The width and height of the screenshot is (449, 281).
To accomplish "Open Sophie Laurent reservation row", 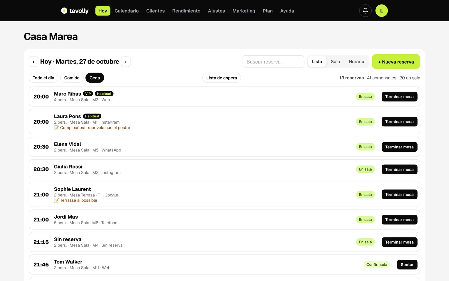I will click(224, 194).
